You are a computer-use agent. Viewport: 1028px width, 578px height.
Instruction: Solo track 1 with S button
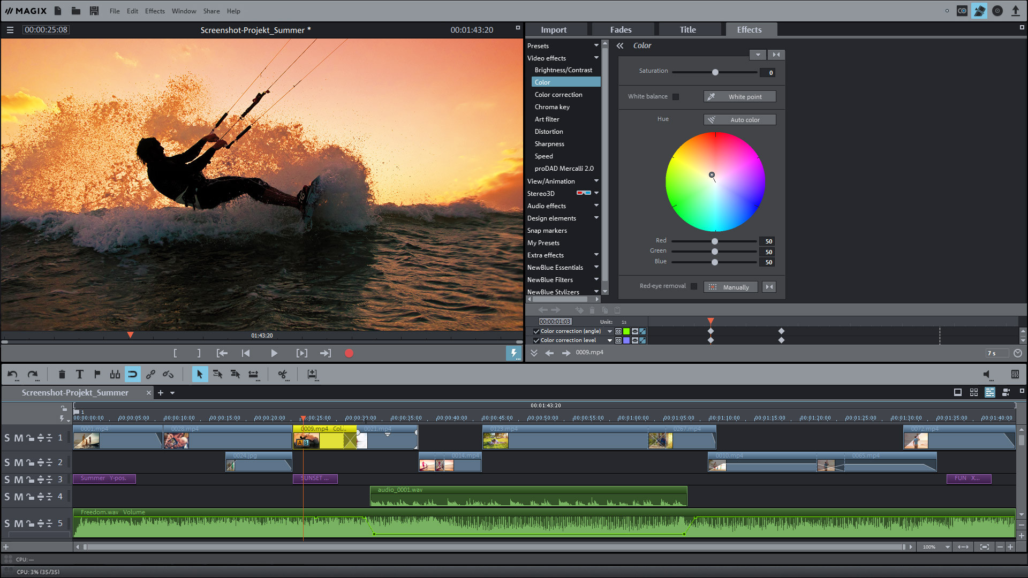tap(7, 438)
